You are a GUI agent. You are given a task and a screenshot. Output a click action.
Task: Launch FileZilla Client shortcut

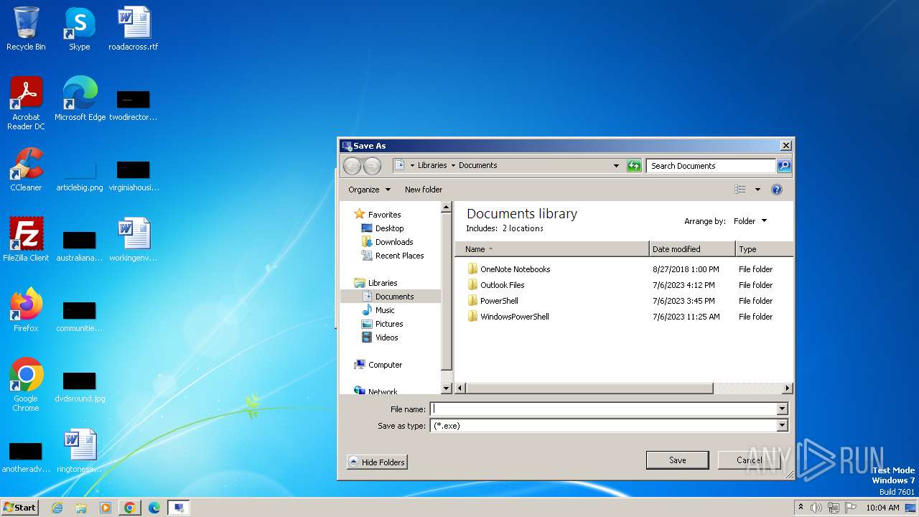click(26, 240)
